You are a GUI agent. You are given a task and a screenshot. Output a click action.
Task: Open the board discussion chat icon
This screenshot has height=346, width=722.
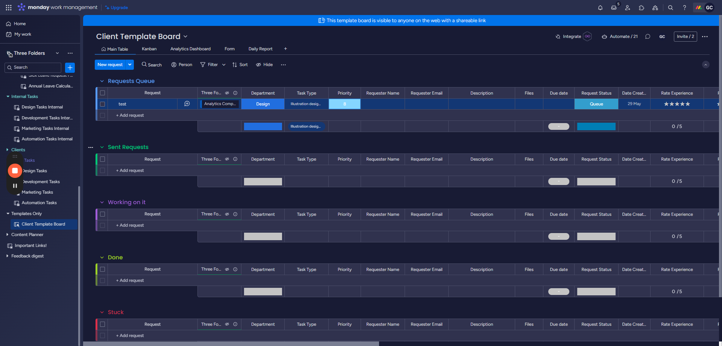[x=648, y=36]
